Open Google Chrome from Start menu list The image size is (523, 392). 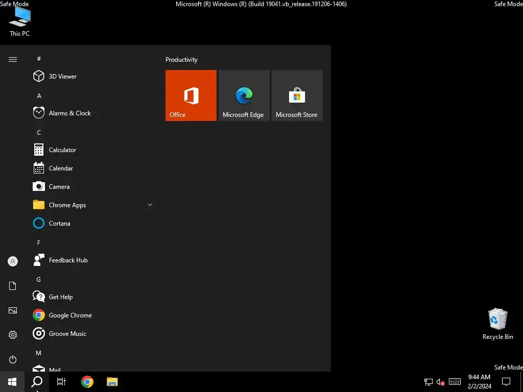point(93,315)
